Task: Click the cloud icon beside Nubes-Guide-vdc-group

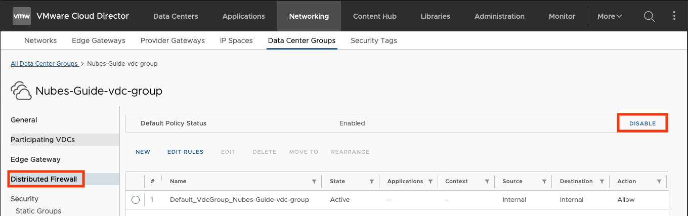Action: click(x=21, y=91)
